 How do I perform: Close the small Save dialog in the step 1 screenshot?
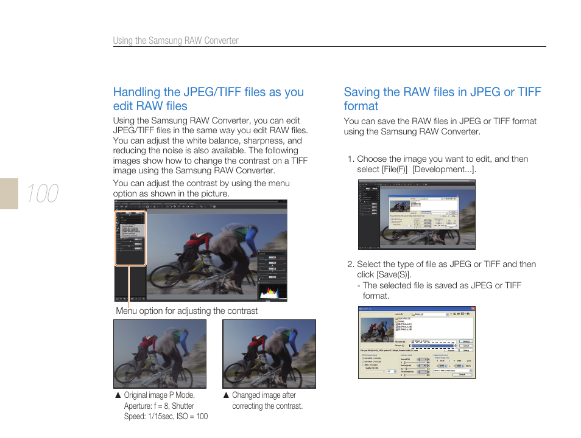coord(457,196)
